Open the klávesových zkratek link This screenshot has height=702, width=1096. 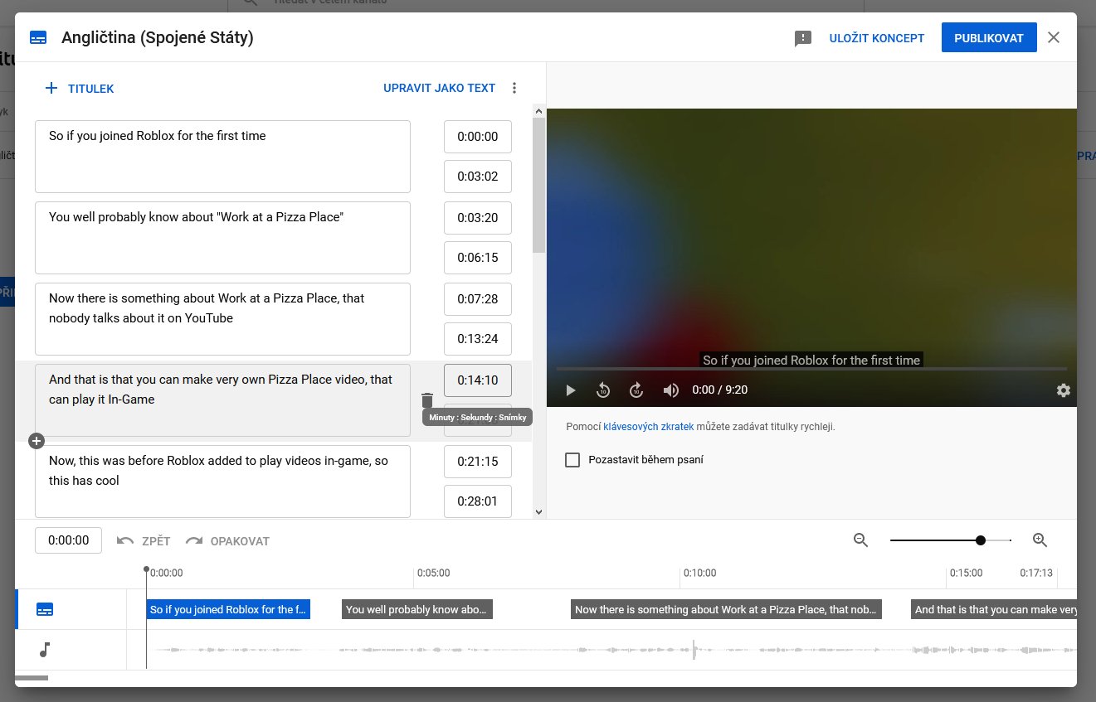[x=648, y=427]
